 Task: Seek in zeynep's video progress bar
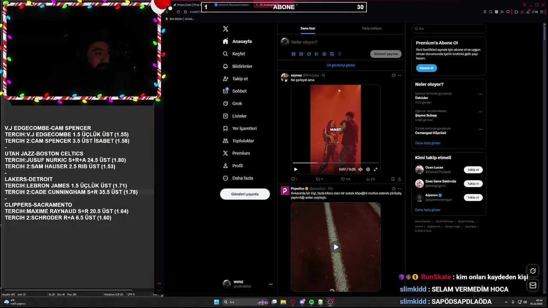pyautogui.click(x=336, y=163)
